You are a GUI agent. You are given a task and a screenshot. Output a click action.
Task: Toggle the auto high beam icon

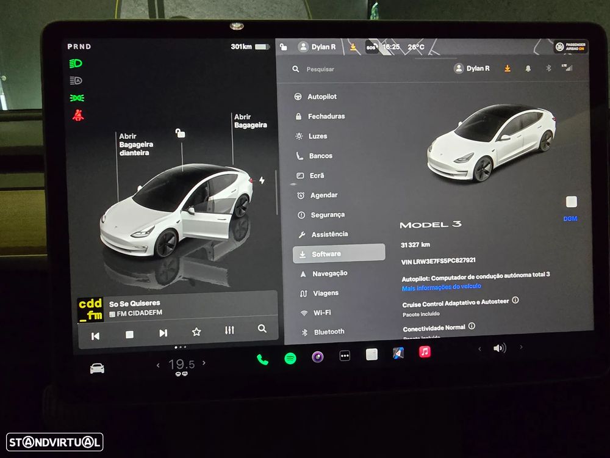(76, 81)
